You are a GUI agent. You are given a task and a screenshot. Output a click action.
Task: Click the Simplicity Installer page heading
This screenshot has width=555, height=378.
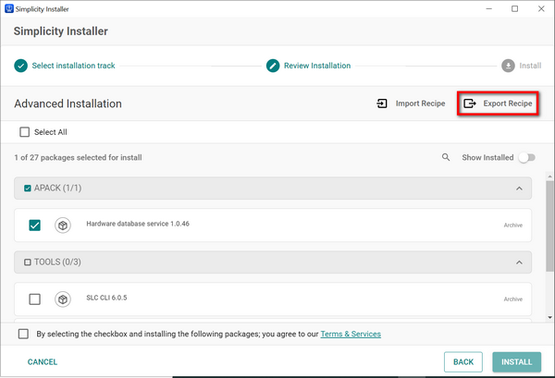(61, 31)
